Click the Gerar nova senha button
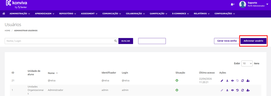 227,41
